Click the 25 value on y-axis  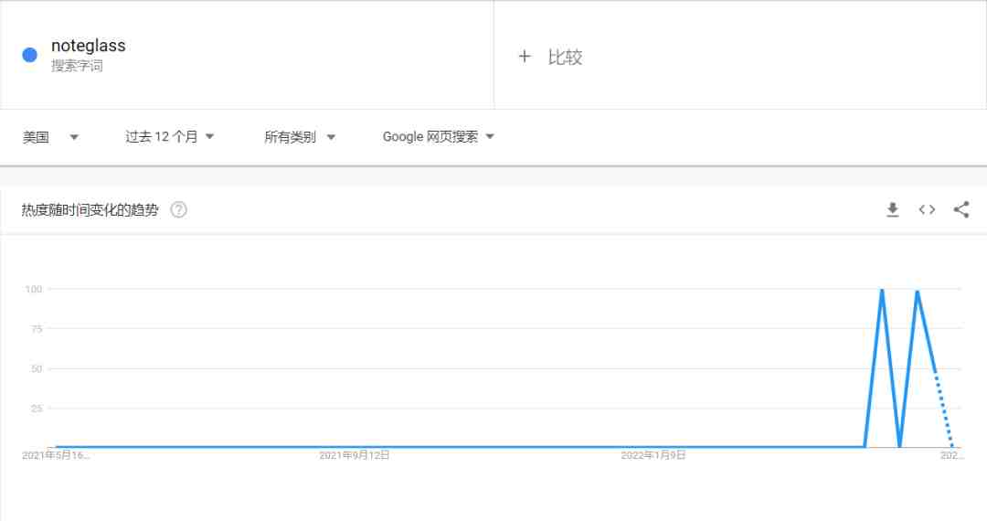pos(37,409)
